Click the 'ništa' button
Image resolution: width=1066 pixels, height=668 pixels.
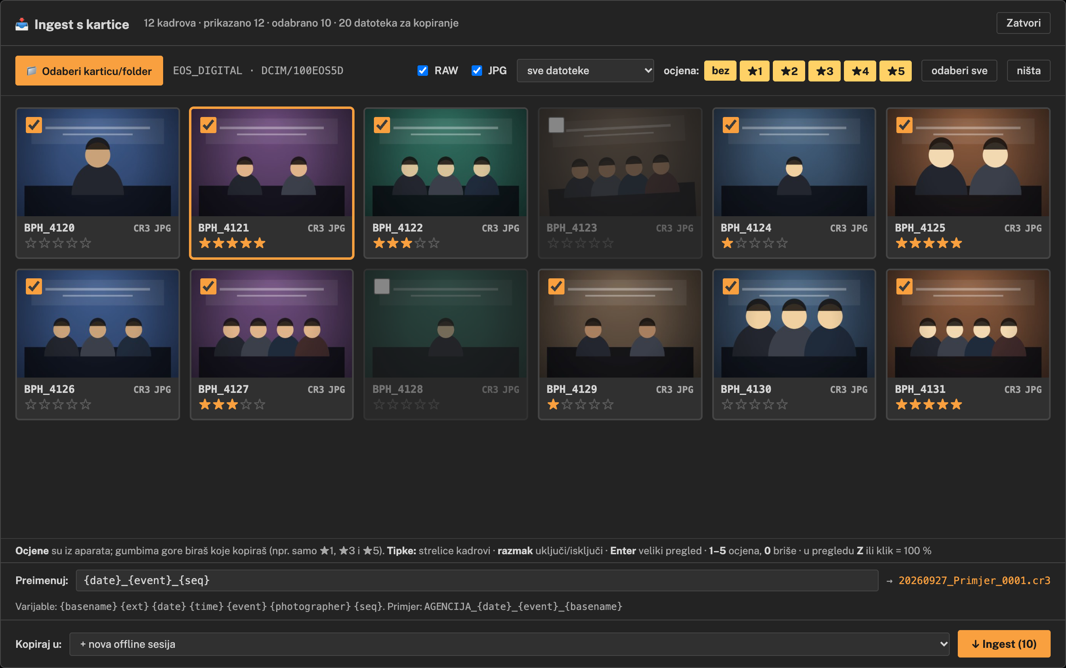(1028, 71)
